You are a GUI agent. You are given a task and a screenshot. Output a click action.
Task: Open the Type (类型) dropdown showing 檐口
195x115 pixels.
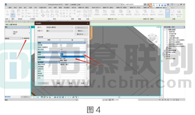pos(60,31)
